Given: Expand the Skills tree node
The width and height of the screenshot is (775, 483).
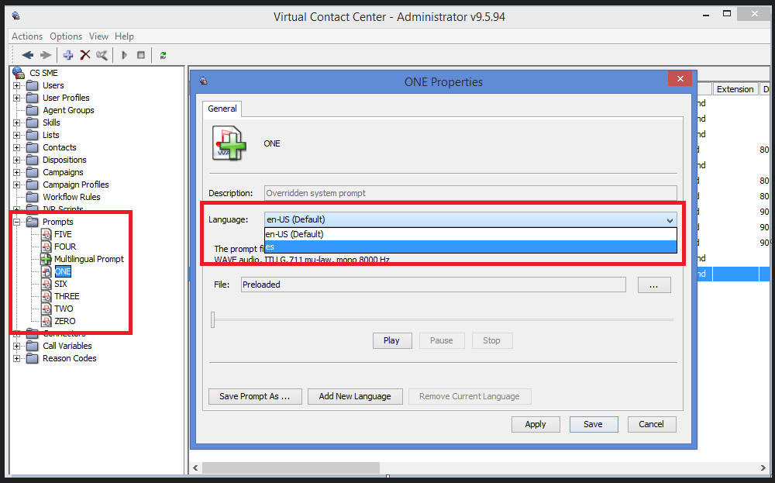Looking at the screenshot, I should pos(17,122).
